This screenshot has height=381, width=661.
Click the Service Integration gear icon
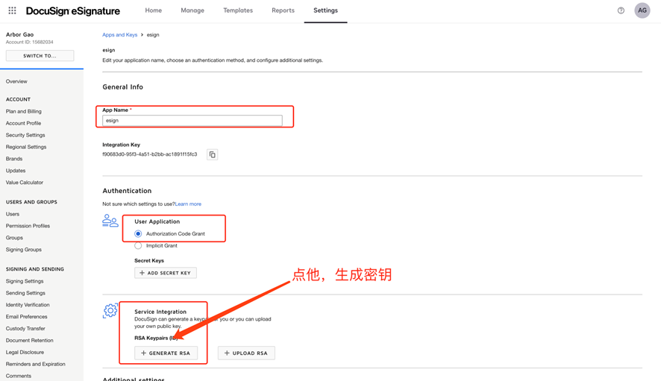coord(110,311)
